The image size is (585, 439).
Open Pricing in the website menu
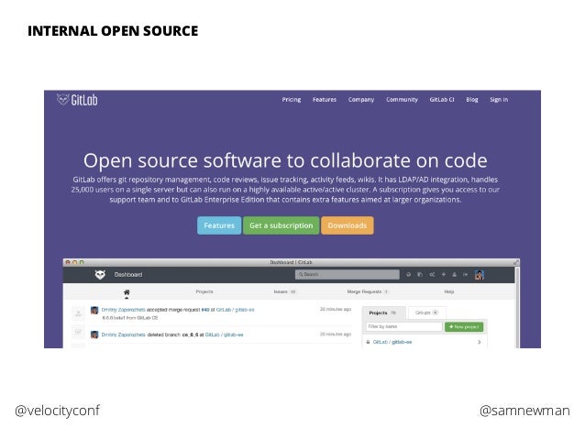(x=292, y=100)
